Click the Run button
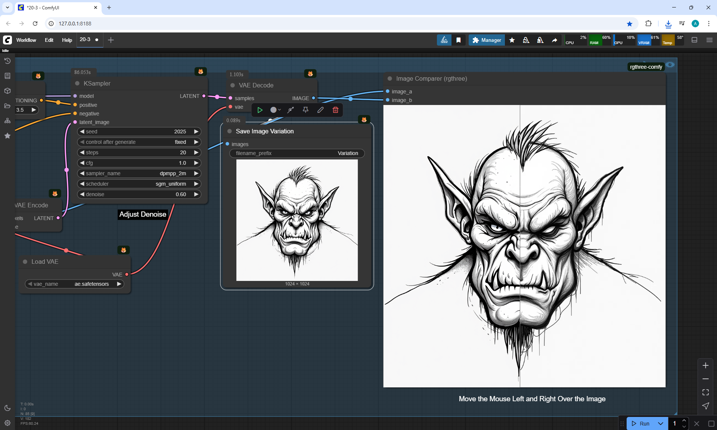The height and width of the screenshot is (430, 717). pyautogui.click(x=641, y=423)
